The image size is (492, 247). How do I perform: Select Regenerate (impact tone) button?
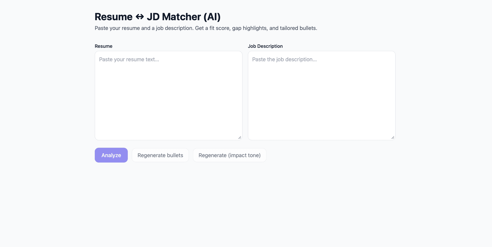click(x=230, y=155)
